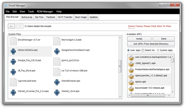Click the Droid Manager title bar icon
Viewport: 185px width, 108px height.
6,6
